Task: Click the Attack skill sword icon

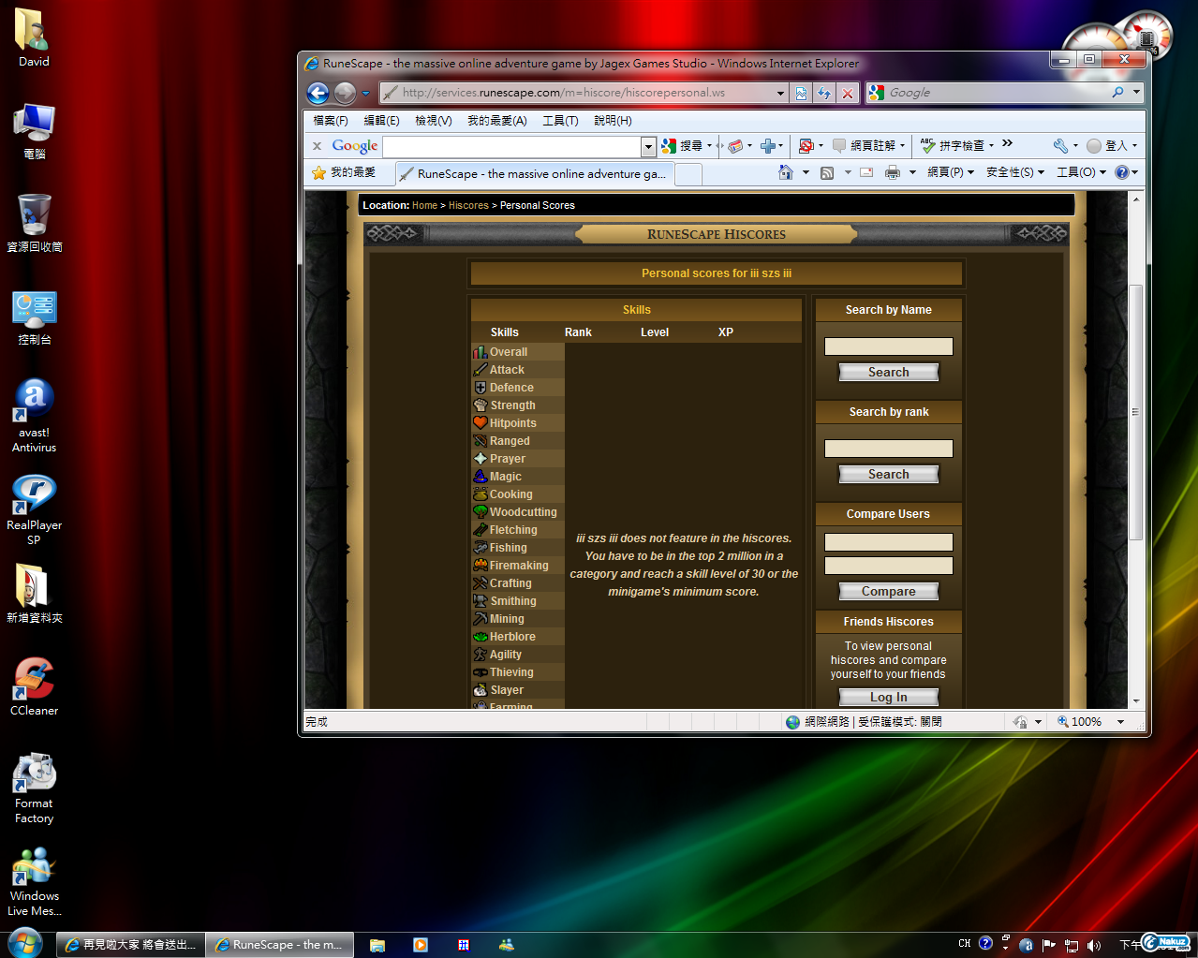Action: tap(480, 370)
